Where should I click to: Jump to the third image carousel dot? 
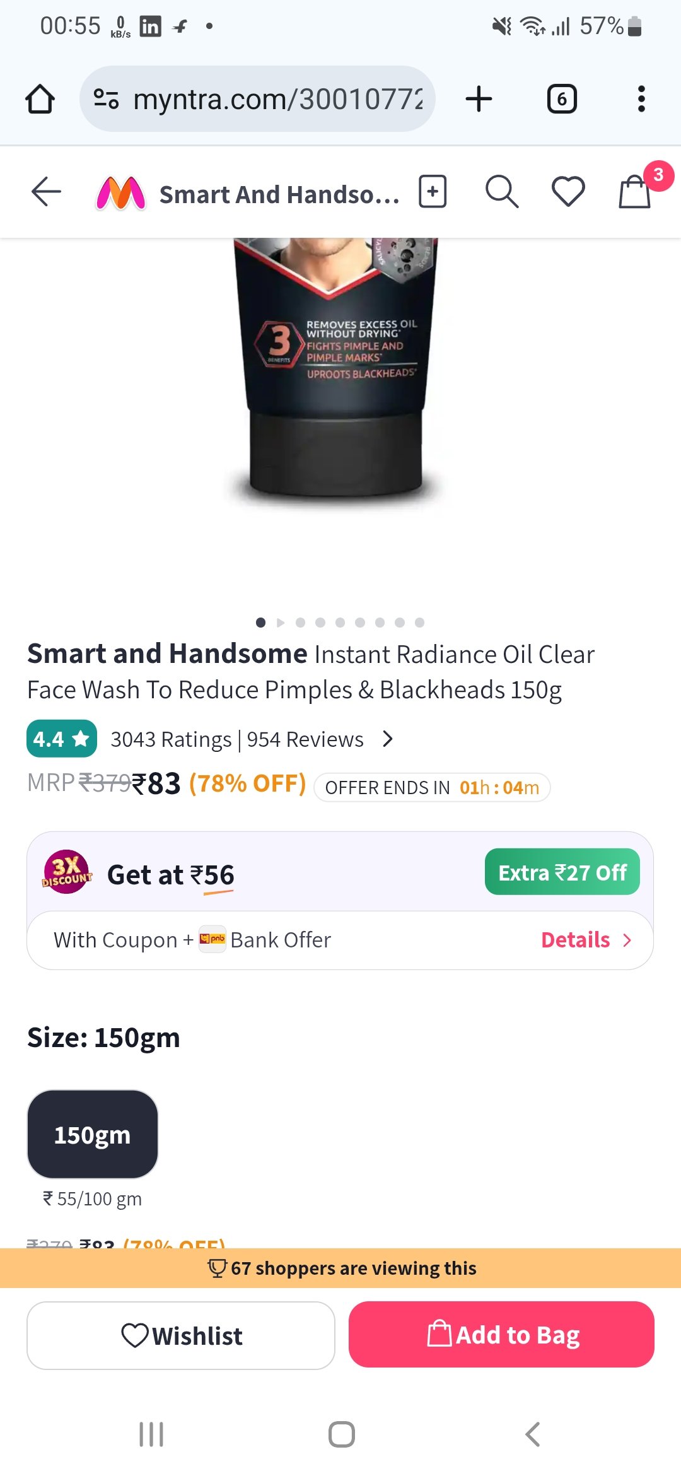pyautogui.click(x=300, y=623)
